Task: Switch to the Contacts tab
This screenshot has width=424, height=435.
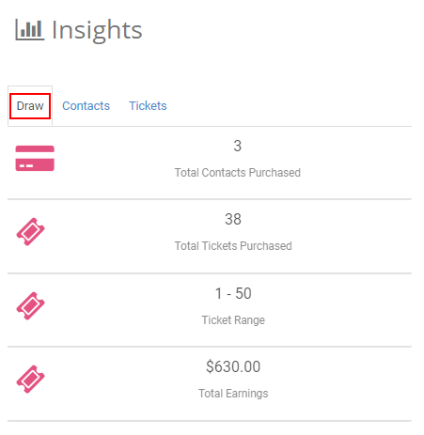Action: [86, 106]
